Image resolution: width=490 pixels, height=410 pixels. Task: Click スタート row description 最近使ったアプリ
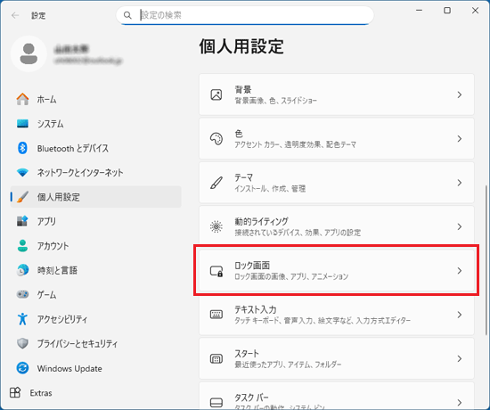pos(288,365)
